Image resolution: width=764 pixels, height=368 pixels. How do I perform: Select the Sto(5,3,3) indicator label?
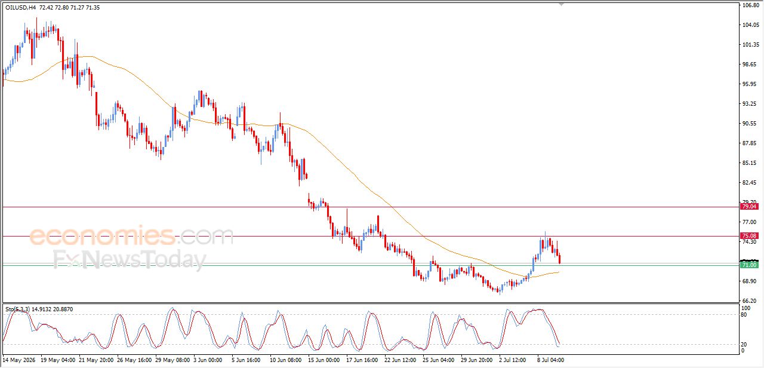pyautogui.click(x=17, y=309)
